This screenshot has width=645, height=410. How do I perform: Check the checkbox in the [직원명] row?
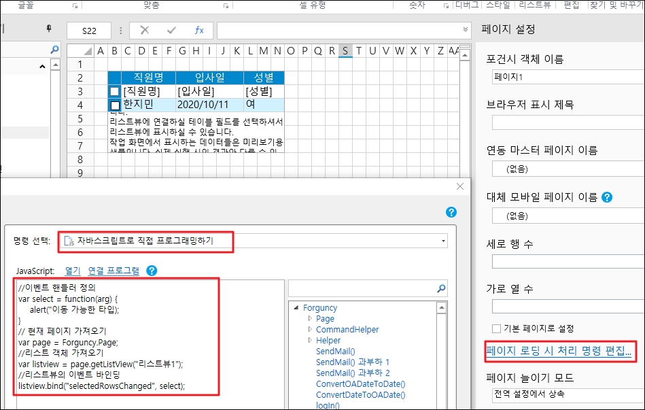coord(115,91)
